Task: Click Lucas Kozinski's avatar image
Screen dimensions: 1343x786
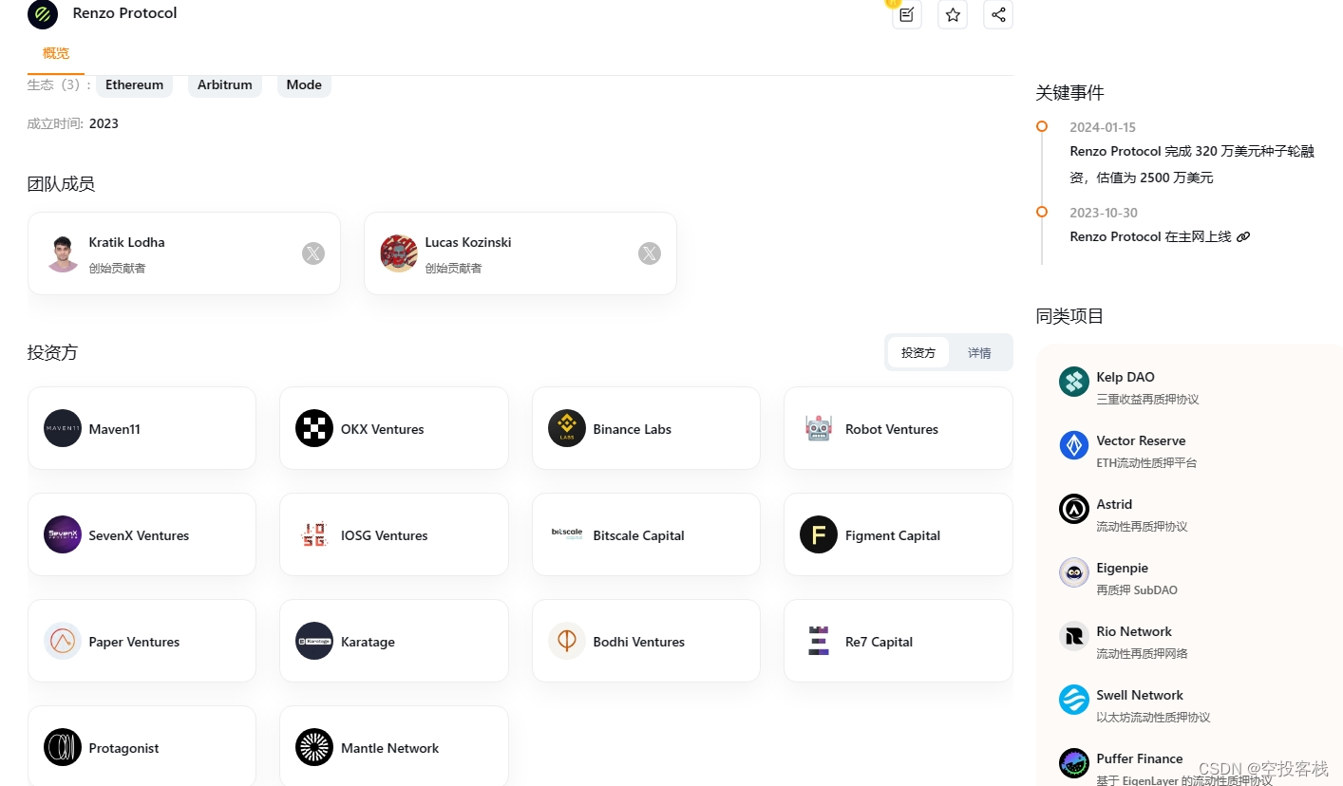Action: 399,253
